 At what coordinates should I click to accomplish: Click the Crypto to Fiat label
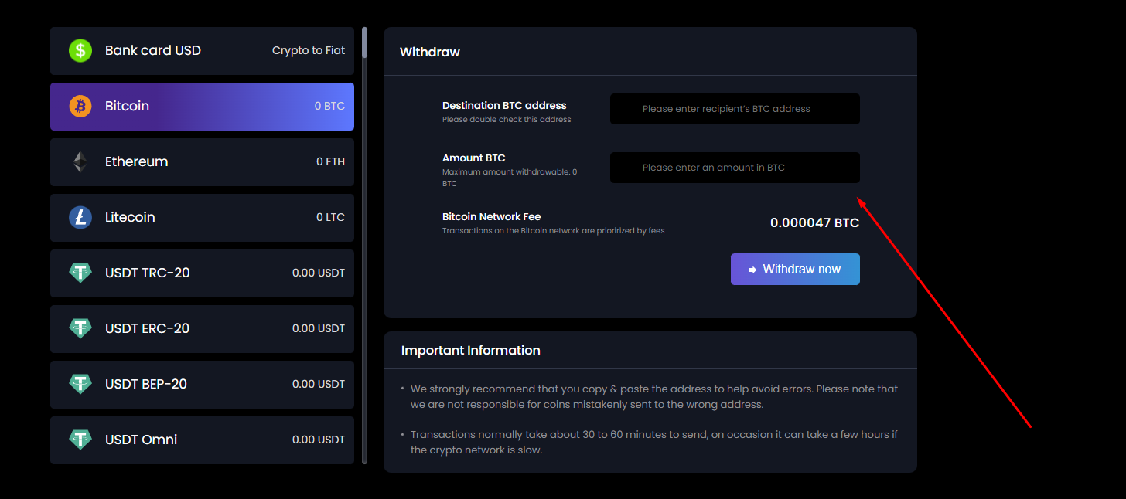tap(309, 51)
